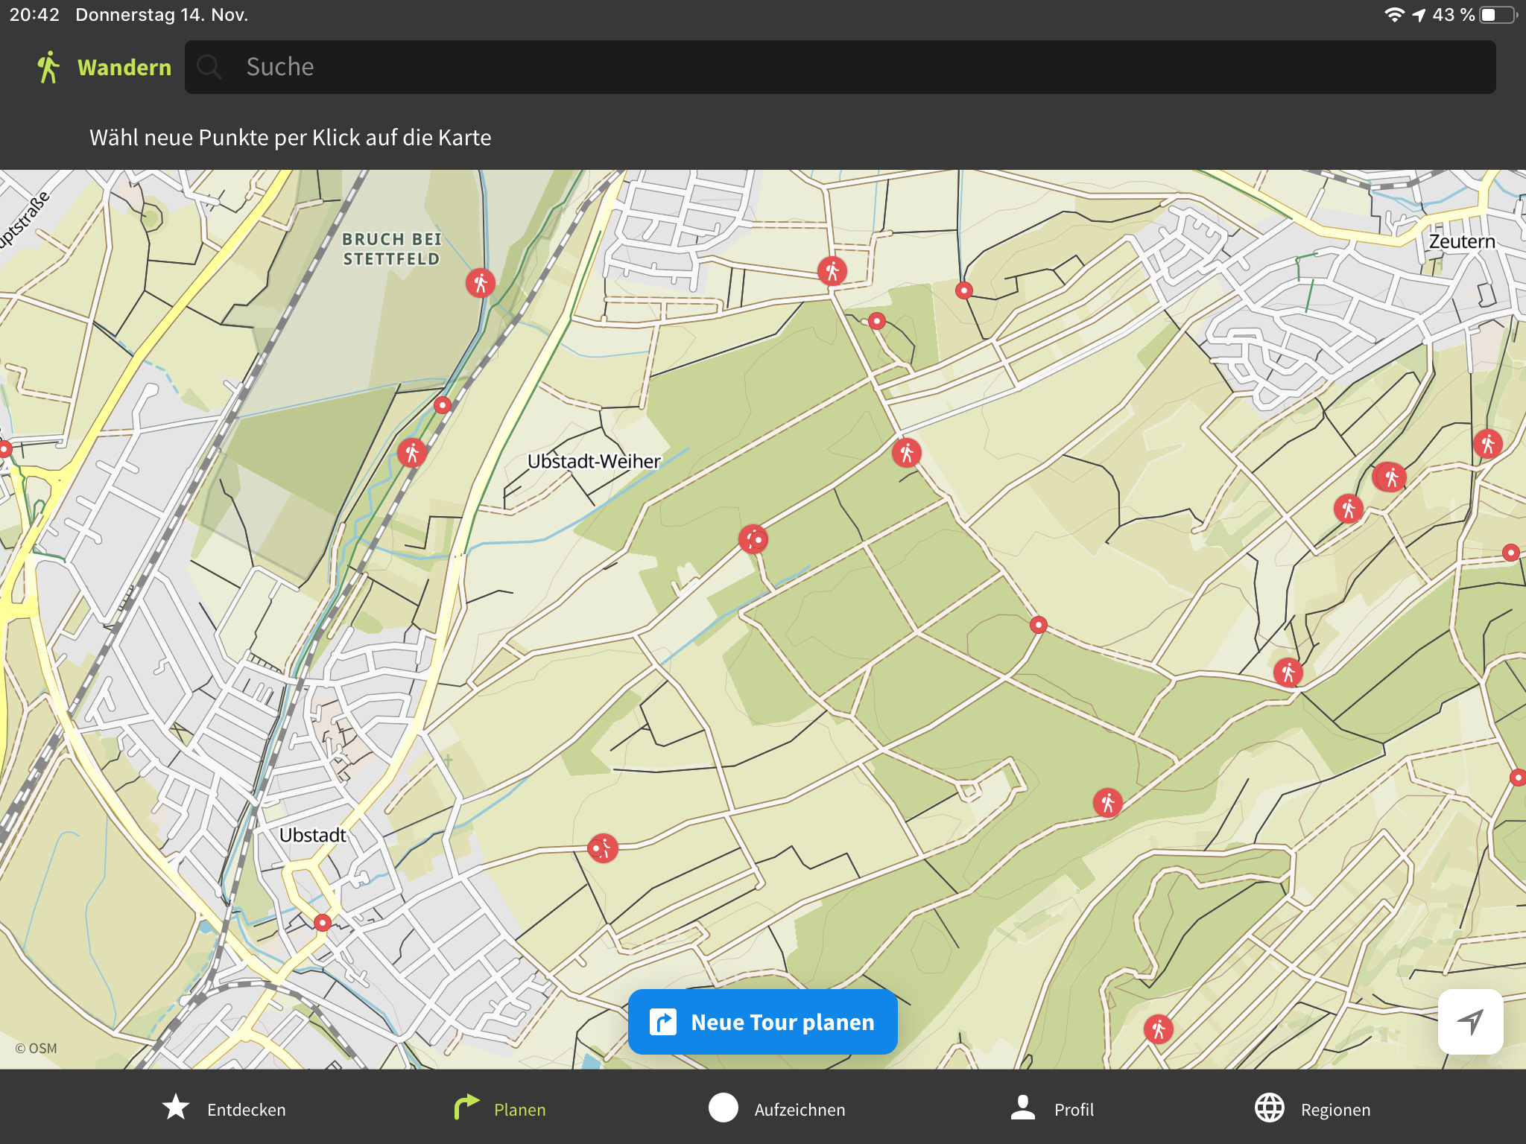Tap the battery status indicator
Screen dimensions: 1526x1144
(1498, 15)
